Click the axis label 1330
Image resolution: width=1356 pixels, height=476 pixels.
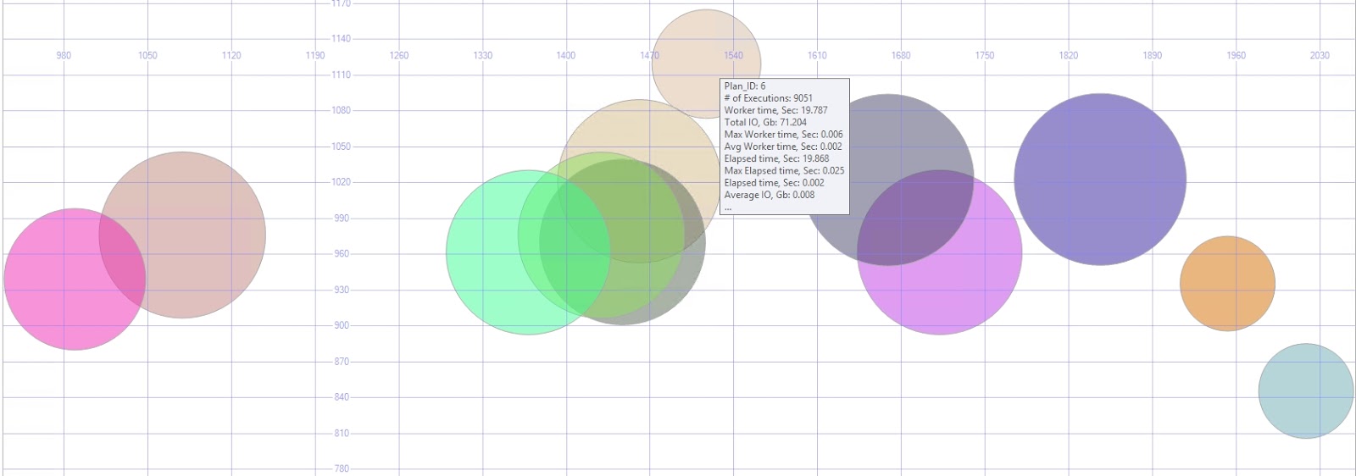coord(482,56)
